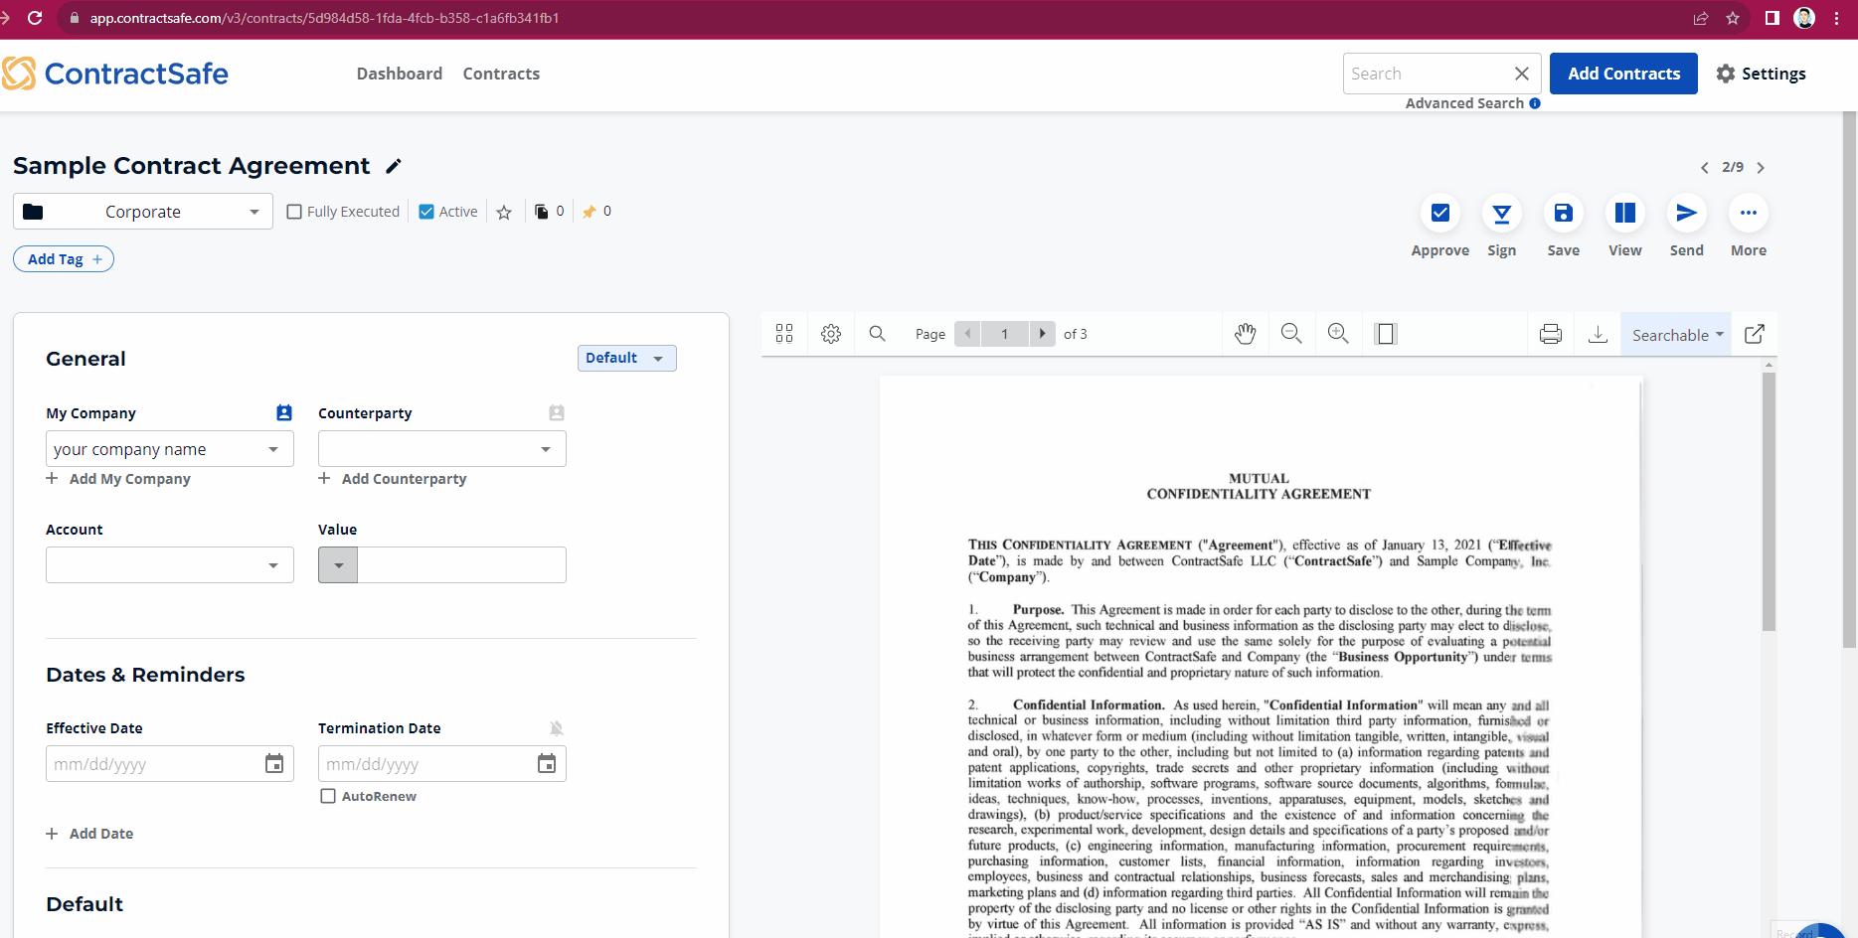Image resolution: width=1858 pixels, height=938 pixels.
Task: Edit contract title with pencil icon
Action: [394, 166]
